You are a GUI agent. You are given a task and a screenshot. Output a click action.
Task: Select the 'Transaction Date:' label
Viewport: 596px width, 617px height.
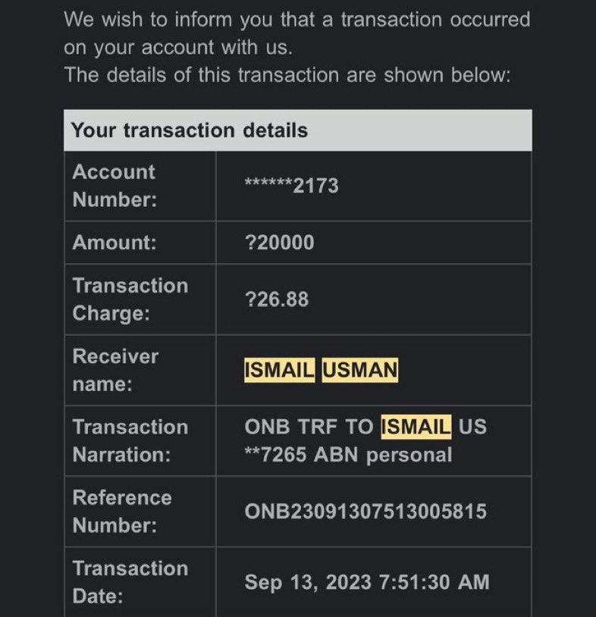click(130, 582)
